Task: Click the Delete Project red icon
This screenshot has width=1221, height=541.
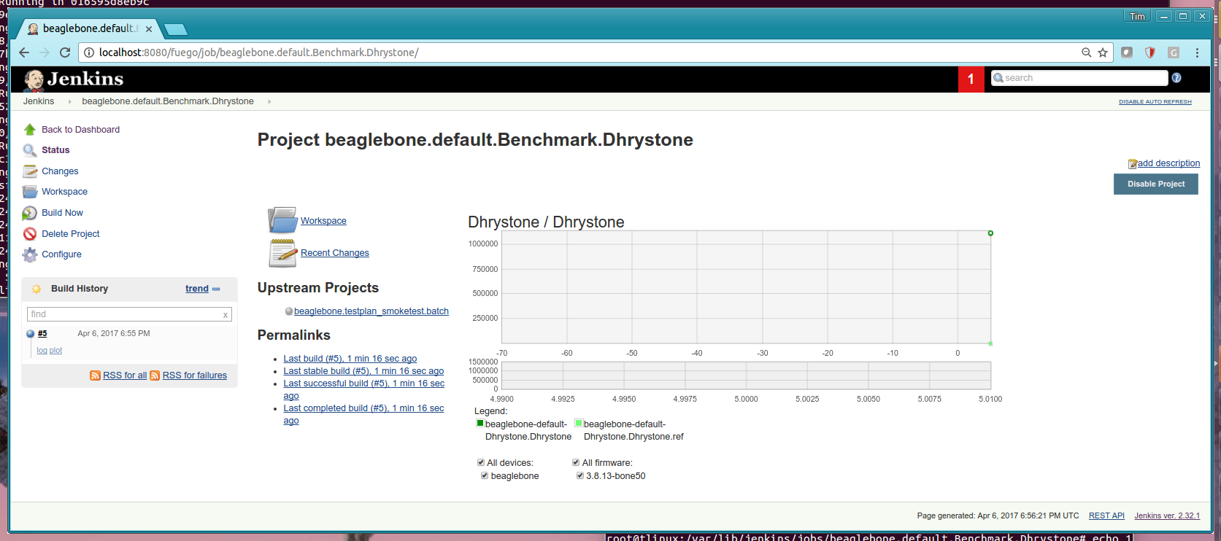Action: tap(30, 234)
